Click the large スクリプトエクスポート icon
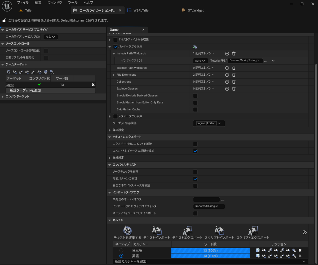Image resolution: width=318 pixels, height=265 pixels. pyautogui.click(x=253, y=231)
